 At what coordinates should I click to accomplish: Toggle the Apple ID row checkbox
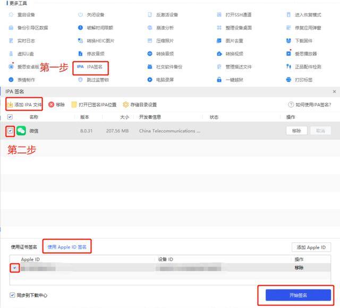pyautogui.click(x=14, y=268)
